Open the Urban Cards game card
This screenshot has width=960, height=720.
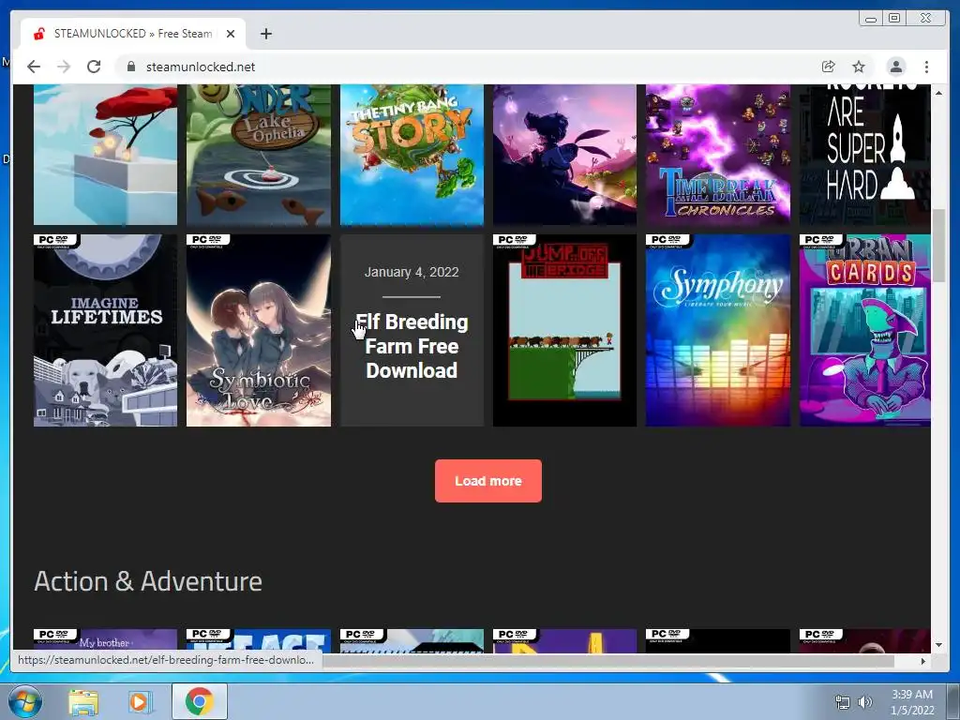(x=864, y=330)
